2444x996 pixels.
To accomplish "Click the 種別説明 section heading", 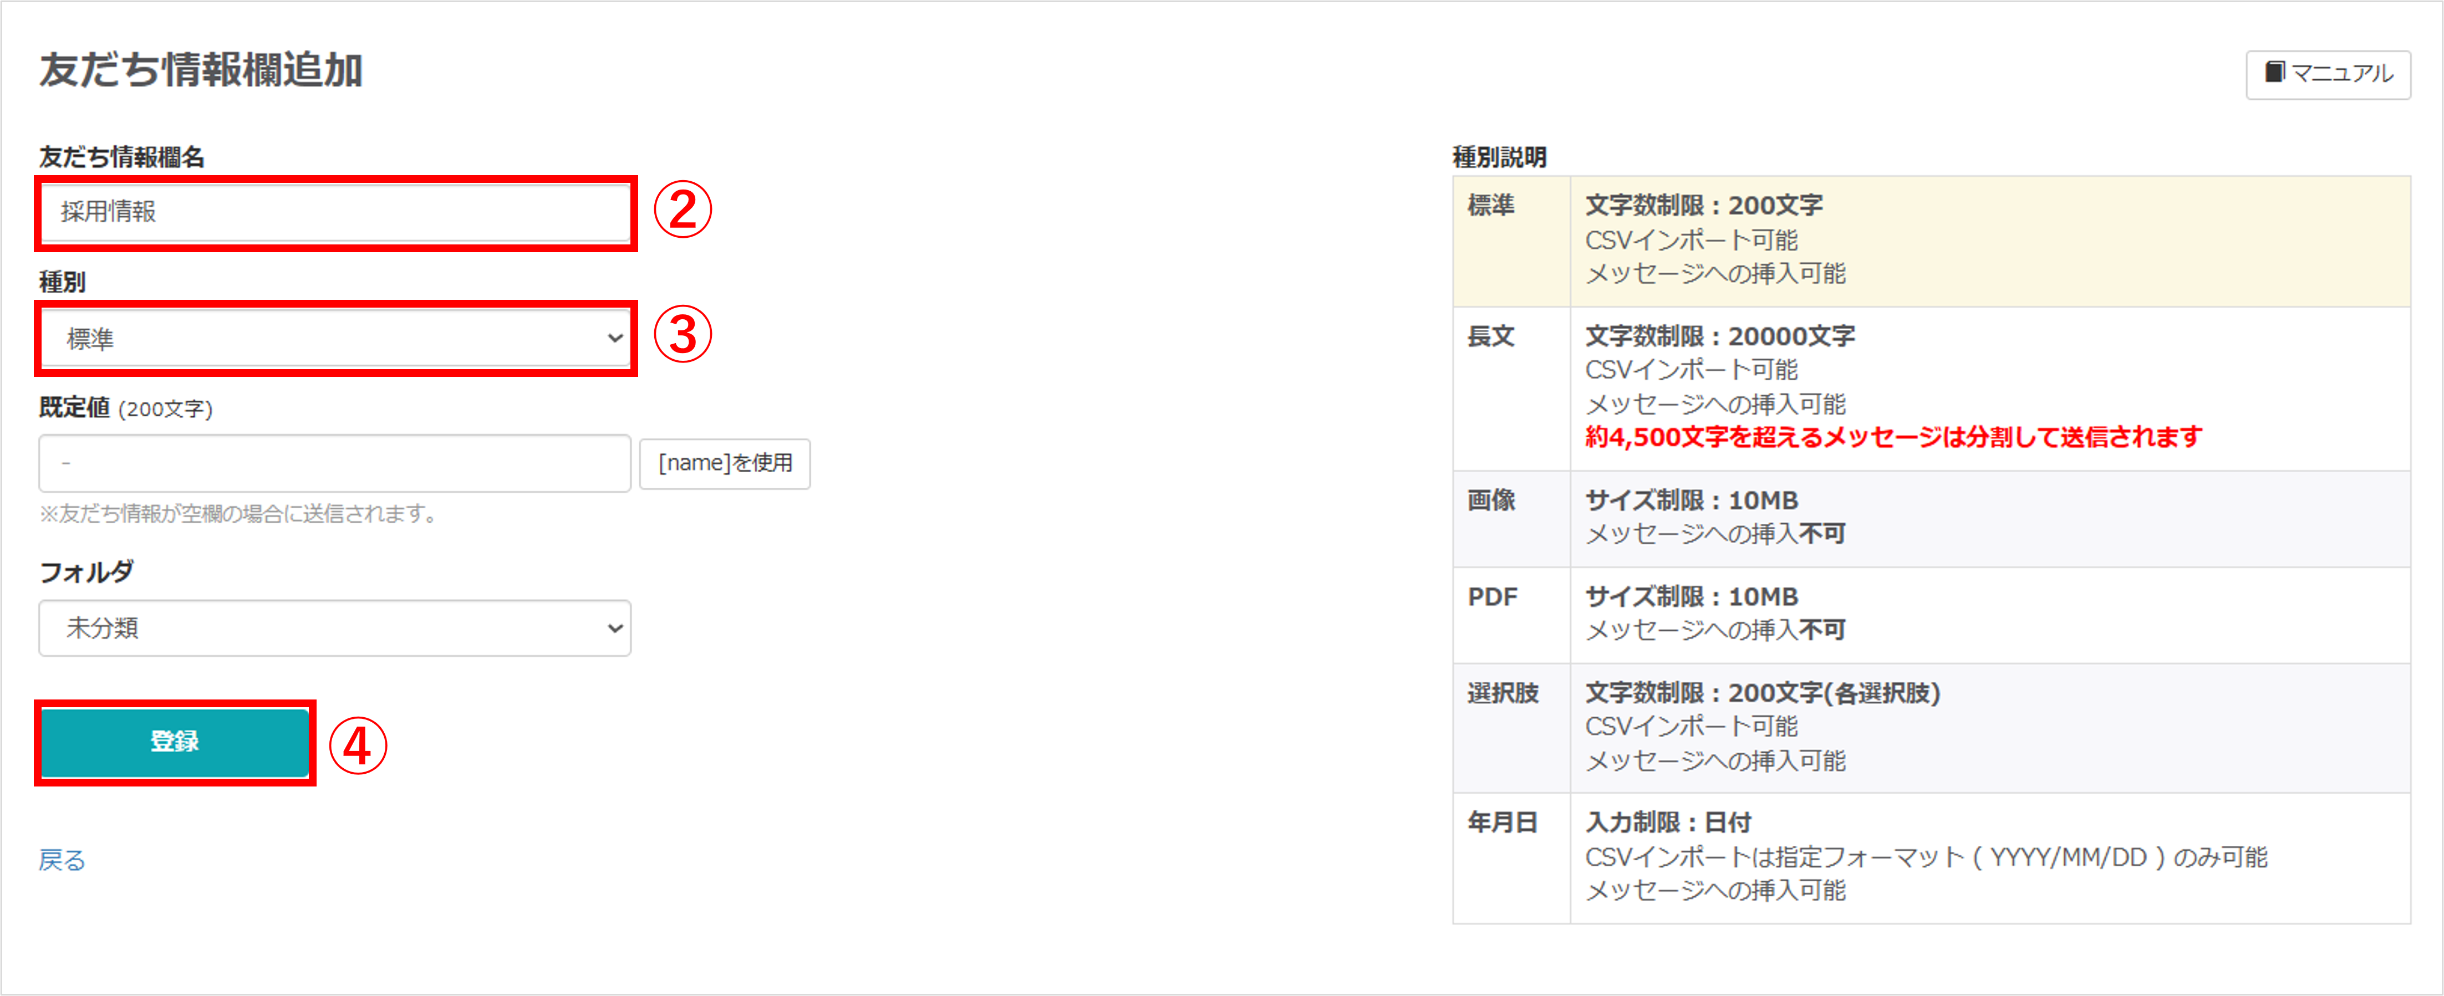I will click(1500, 157).
